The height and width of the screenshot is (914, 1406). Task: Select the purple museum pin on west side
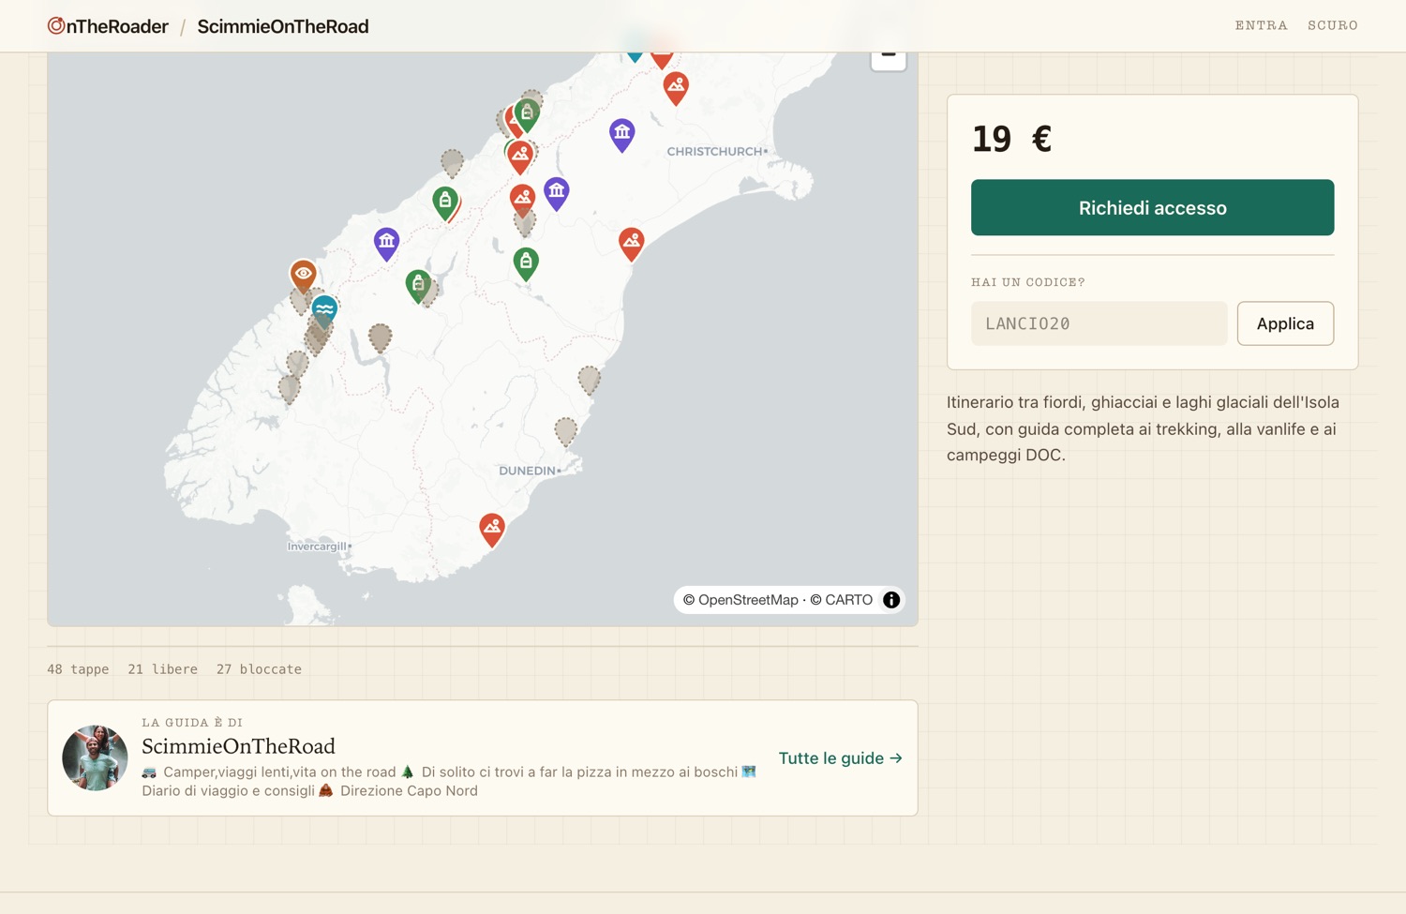click(x=386, y=244)
